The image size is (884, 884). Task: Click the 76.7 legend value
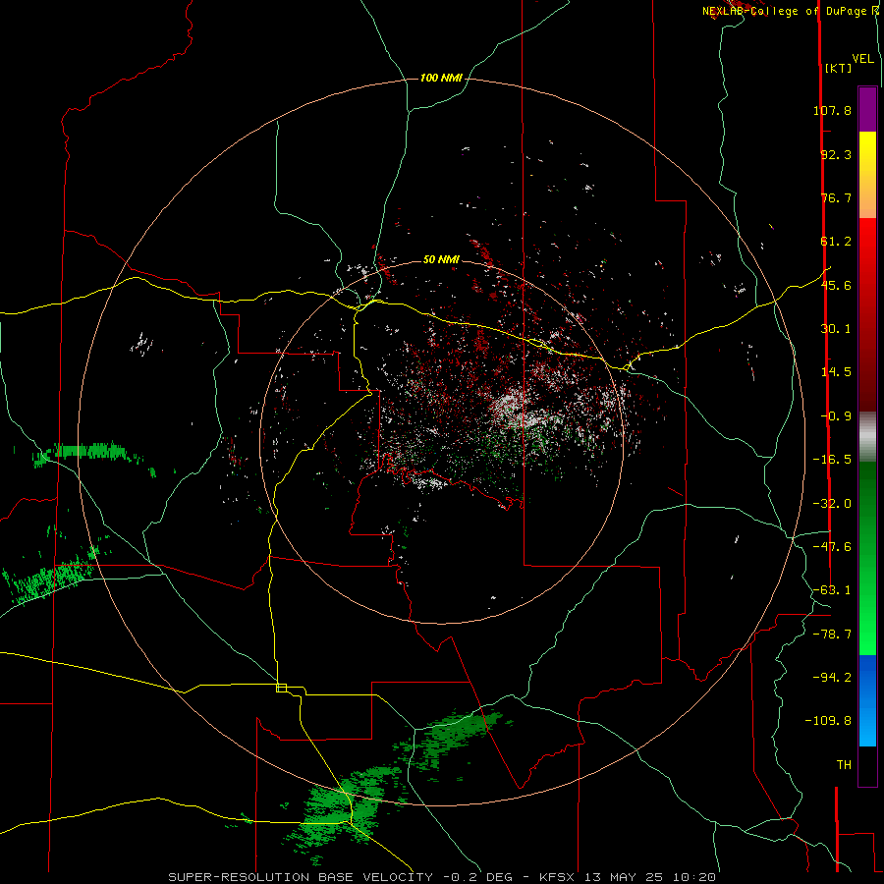coord(836,197)
